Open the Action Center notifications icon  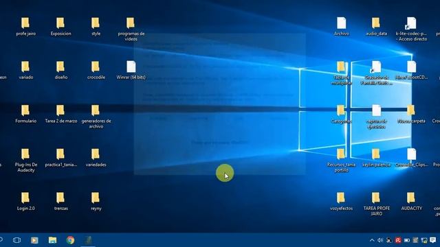coord(433,240)
